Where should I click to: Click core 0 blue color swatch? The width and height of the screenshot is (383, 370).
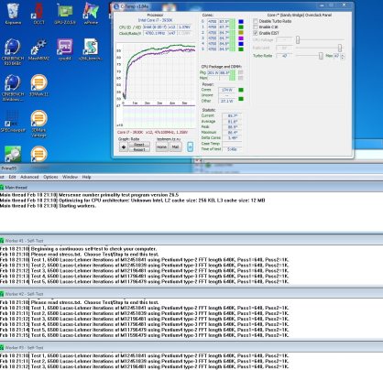click(x=241, y=22)
